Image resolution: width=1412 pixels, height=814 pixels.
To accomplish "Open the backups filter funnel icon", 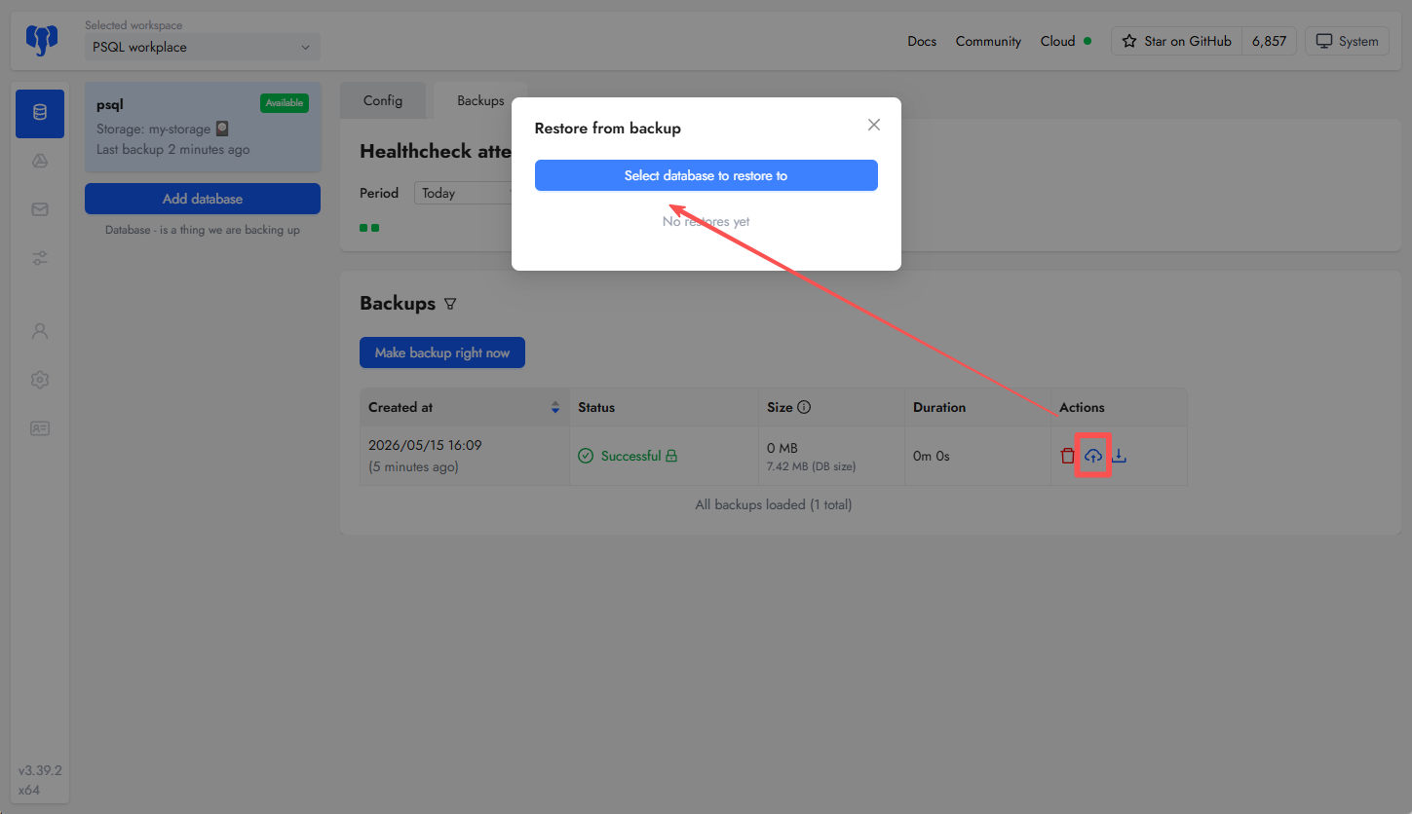I will 450,304.
